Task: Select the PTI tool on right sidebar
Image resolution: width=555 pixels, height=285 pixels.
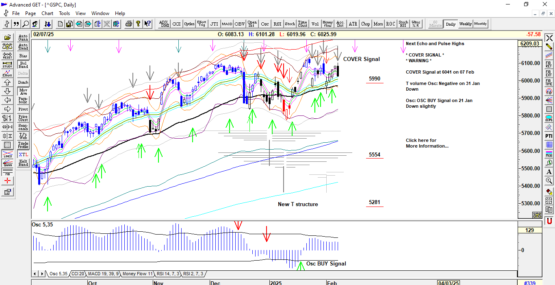Action: click(x=549, y=136)
